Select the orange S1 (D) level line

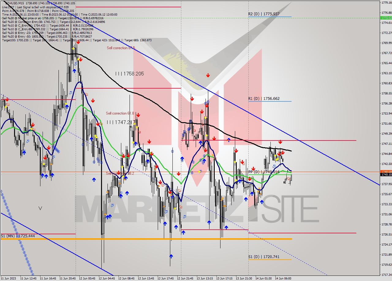270,260
